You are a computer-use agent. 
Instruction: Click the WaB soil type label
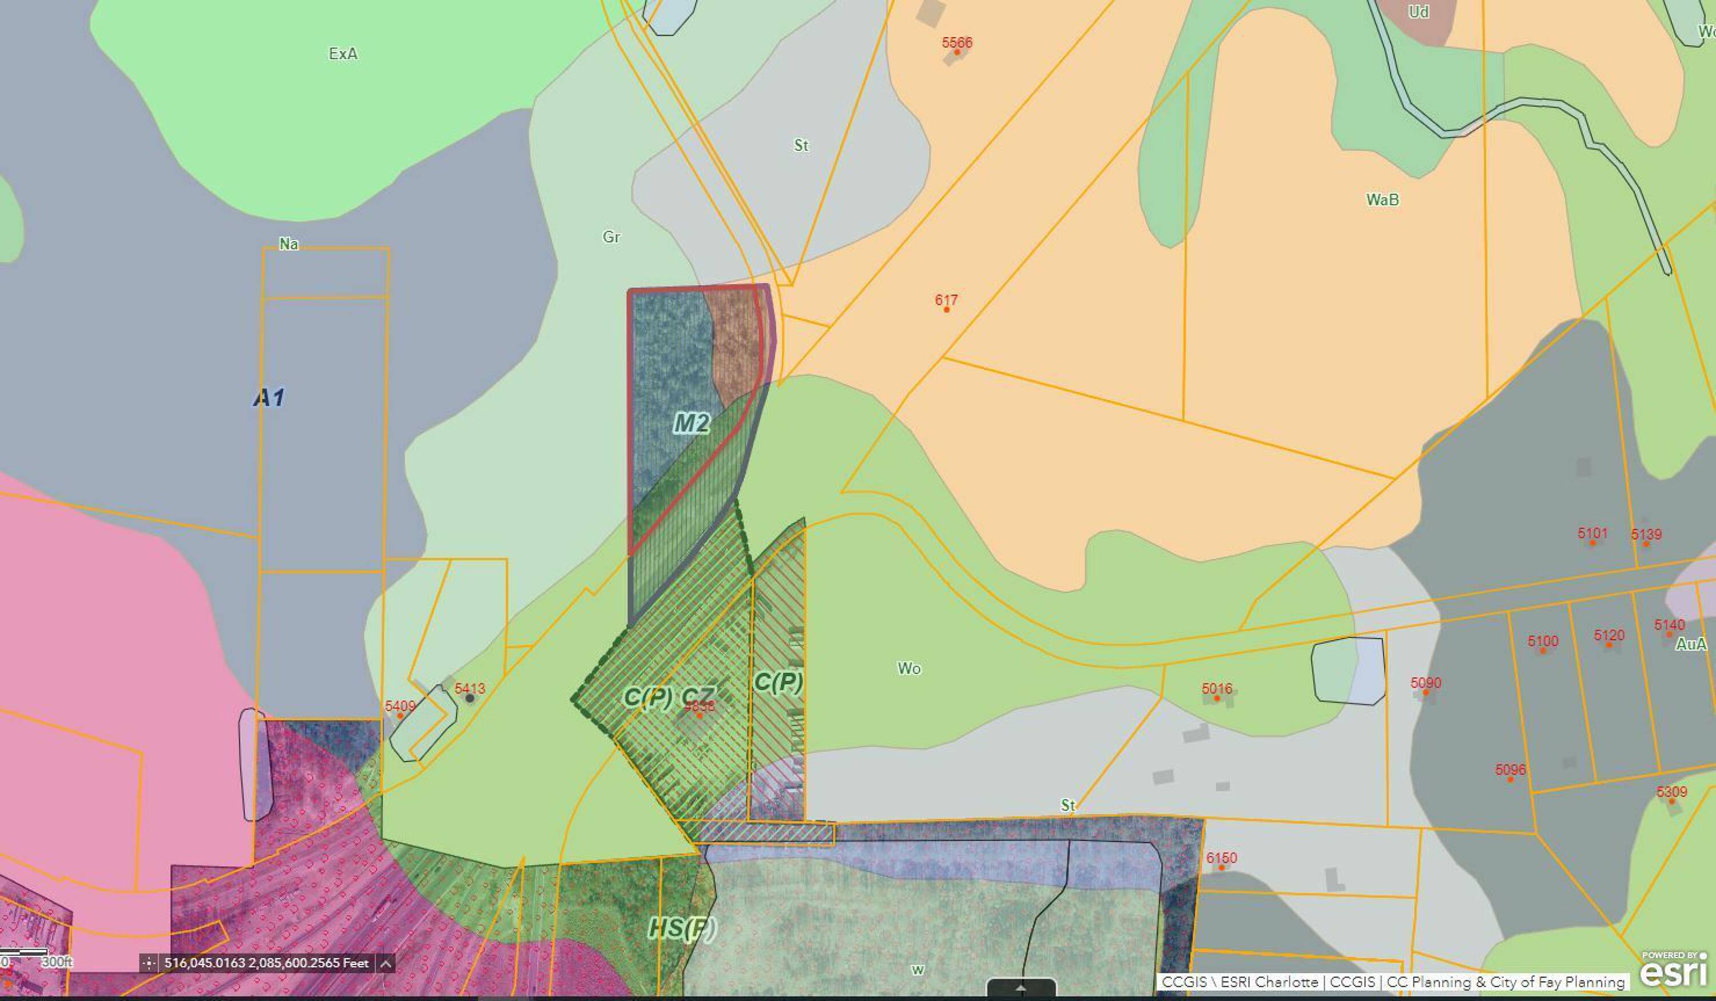click(1383, 200)
